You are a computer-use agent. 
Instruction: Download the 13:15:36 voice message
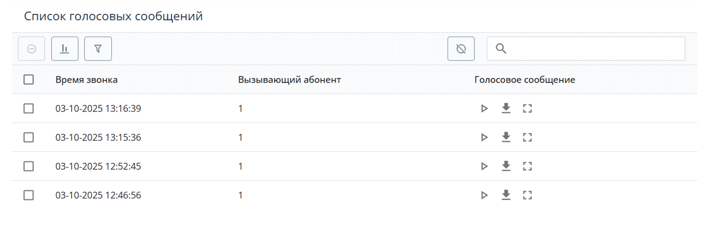506,137
